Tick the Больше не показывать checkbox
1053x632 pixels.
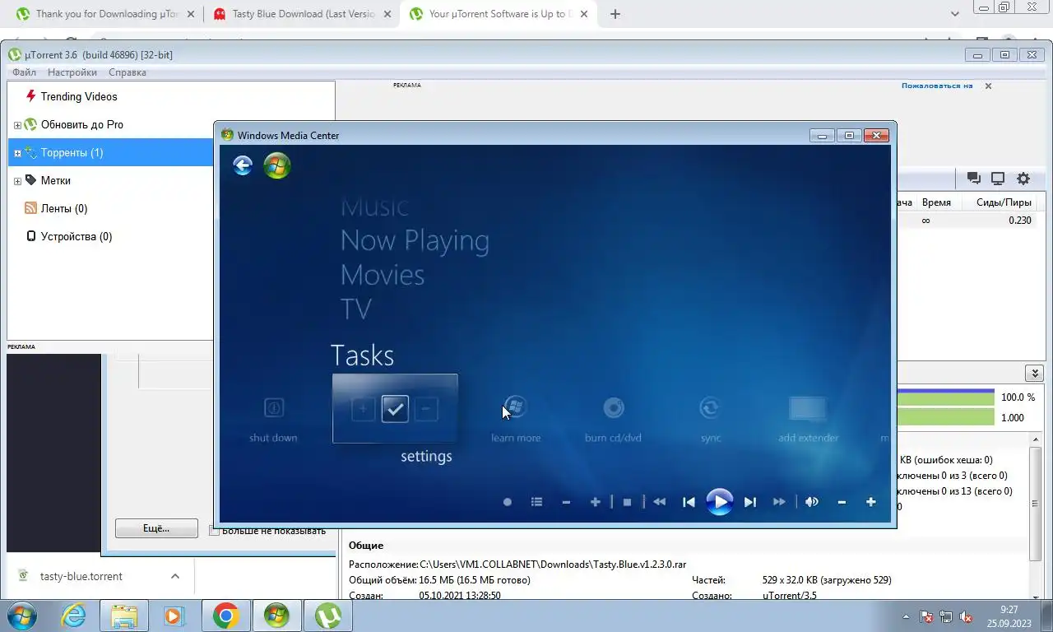point(214,531)
